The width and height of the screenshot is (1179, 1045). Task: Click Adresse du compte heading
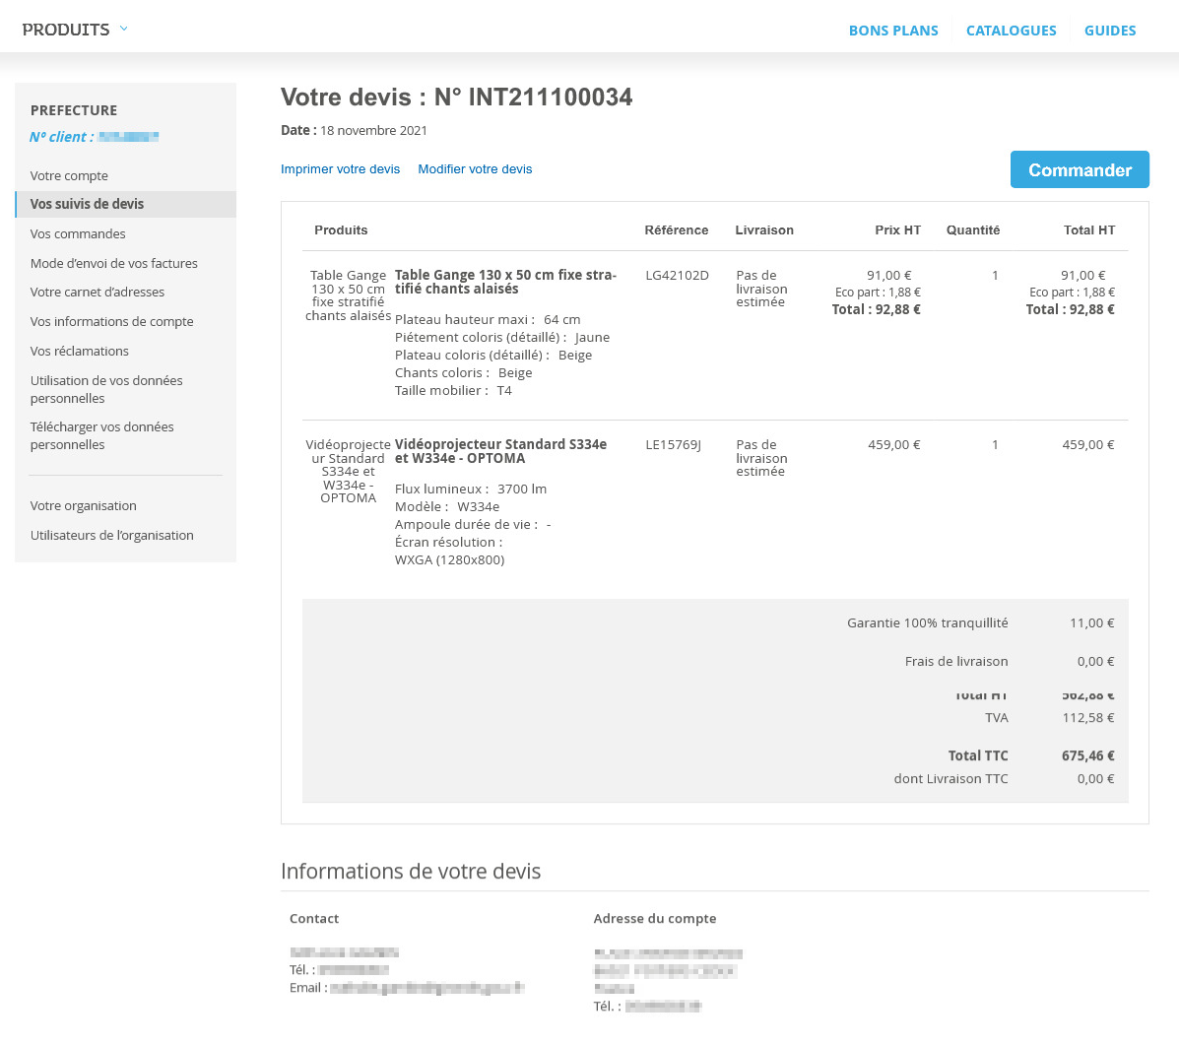[654, 919]
